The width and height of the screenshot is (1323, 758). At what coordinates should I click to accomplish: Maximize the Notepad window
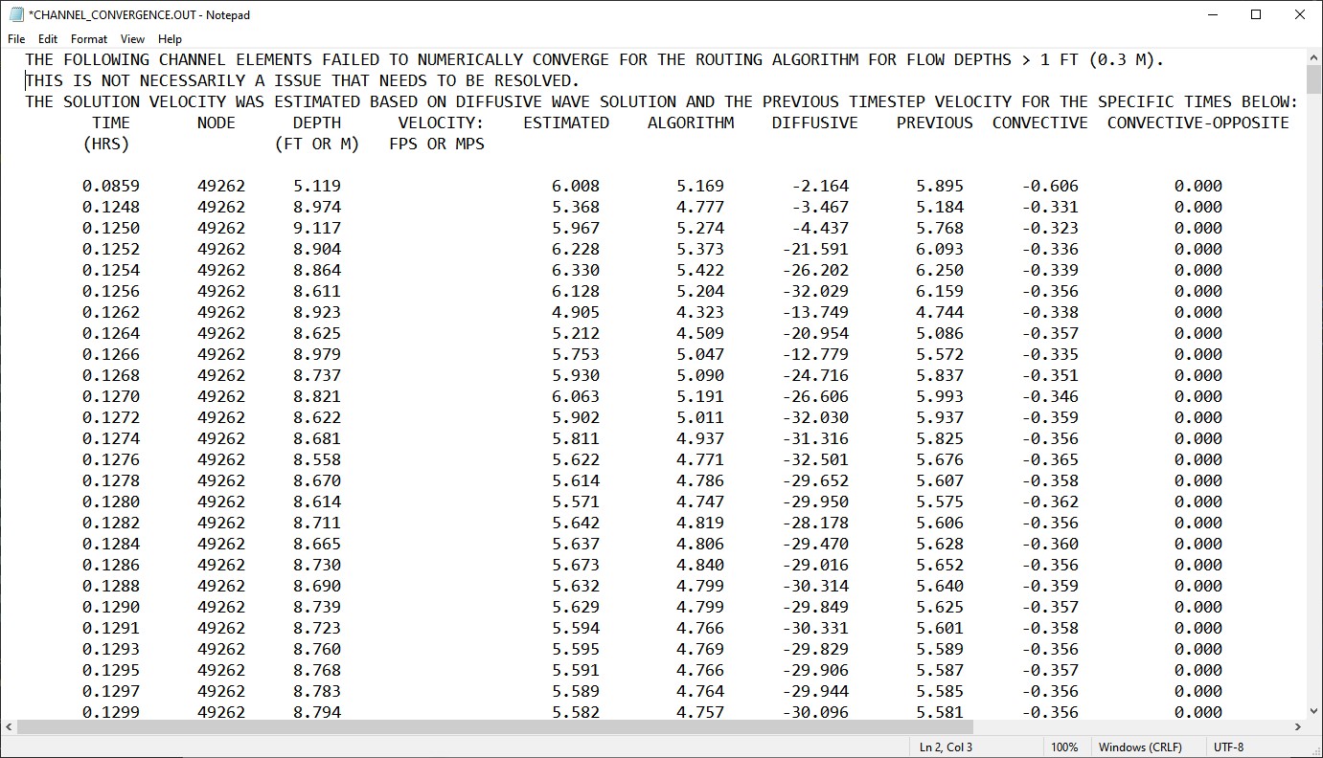(1256, 14)
